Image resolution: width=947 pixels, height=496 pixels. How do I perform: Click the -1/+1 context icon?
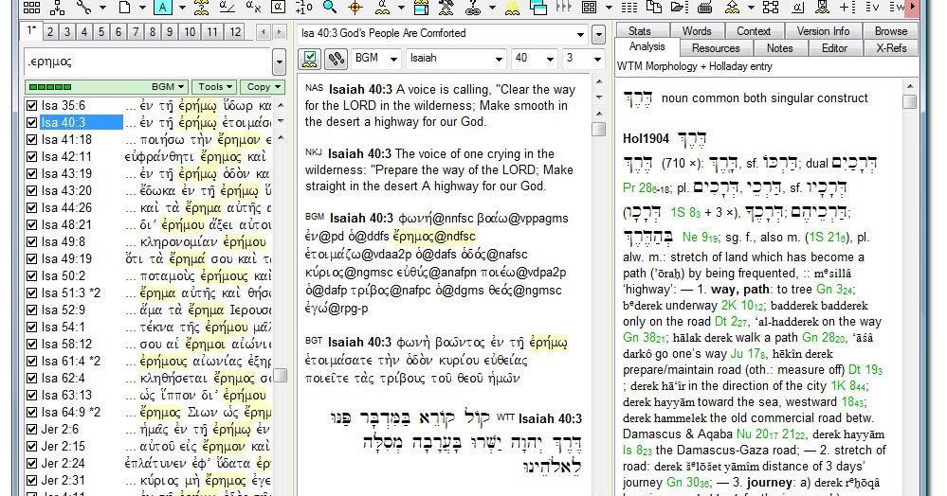[x=303, y=8]
